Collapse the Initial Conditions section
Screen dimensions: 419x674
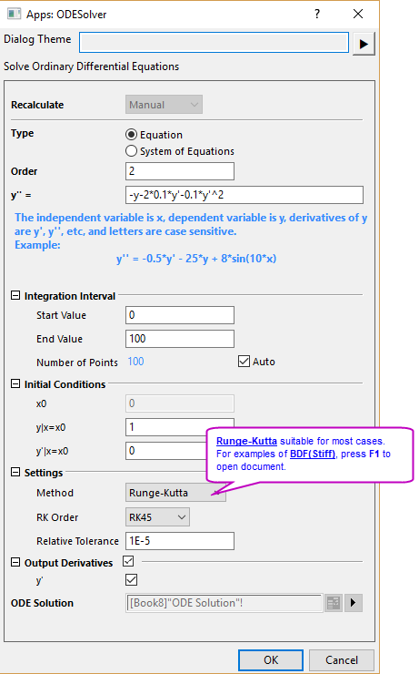[x=15, y=383]
